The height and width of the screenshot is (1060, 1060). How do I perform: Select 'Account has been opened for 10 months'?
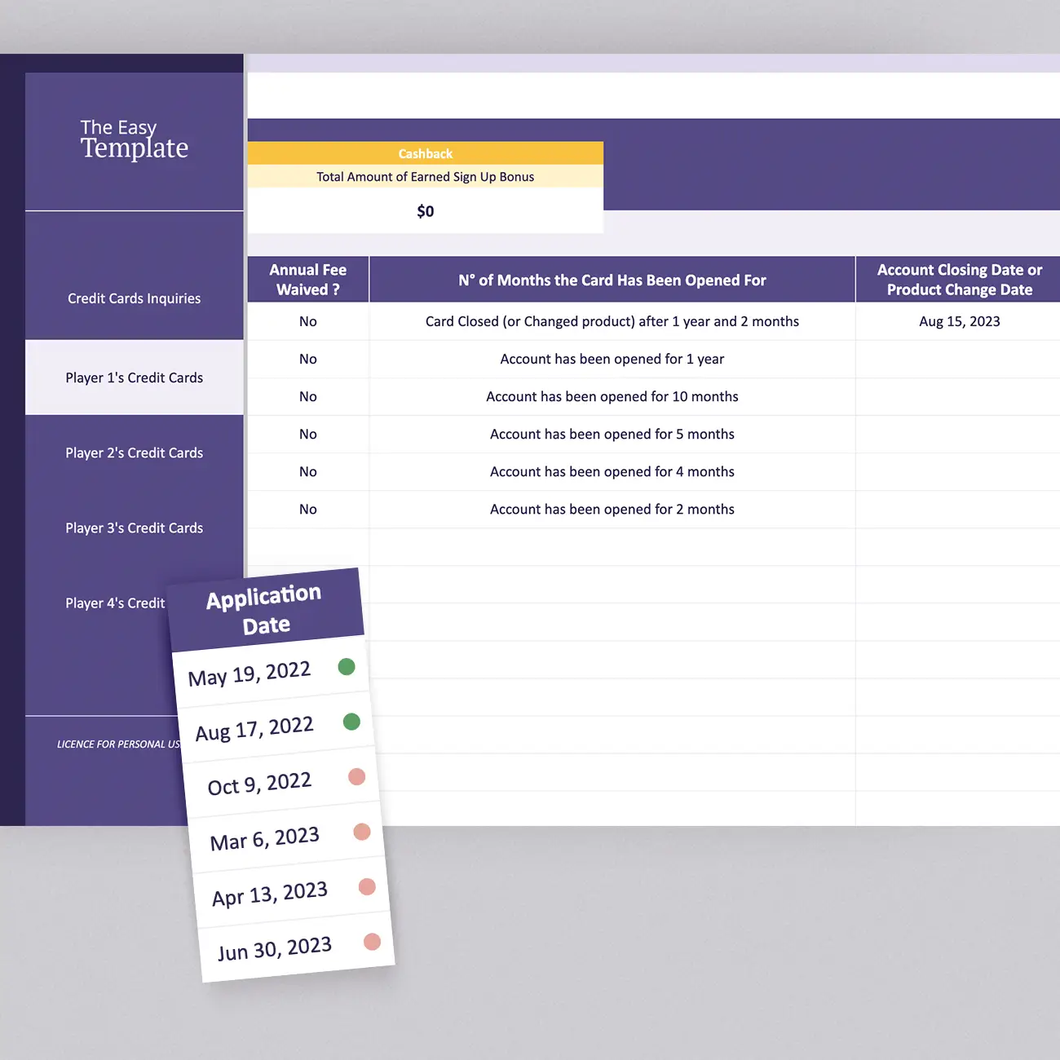612,396
